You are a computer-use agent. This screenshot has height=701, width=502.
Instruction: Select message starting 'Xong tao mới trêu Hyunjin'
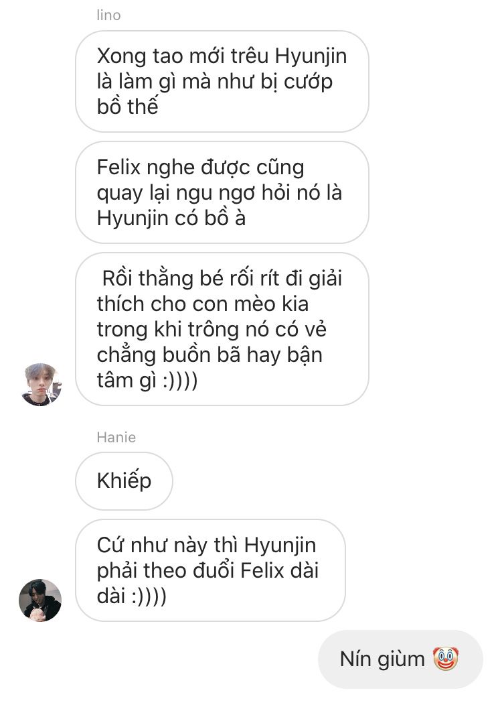click(x=222, y=81)
